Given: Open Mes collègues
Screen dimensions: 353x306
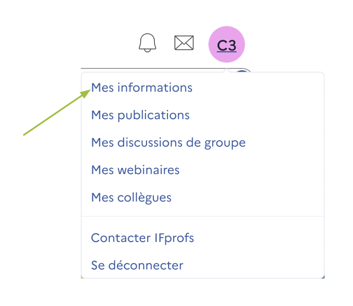Looking at the screenshot, I should coord(131,197).
